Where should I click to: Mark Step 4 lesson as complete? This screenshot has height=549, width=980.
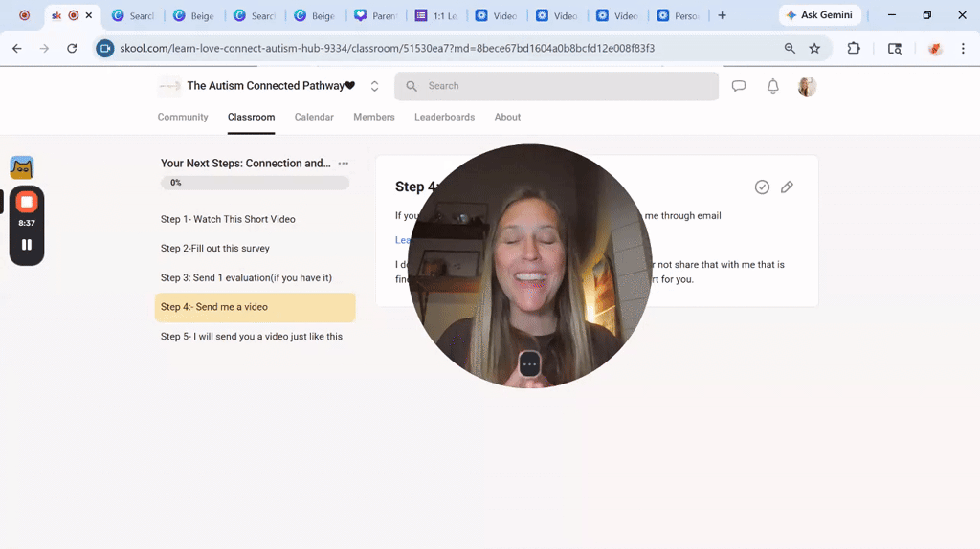pyautogui.click(x=762, y=187)
